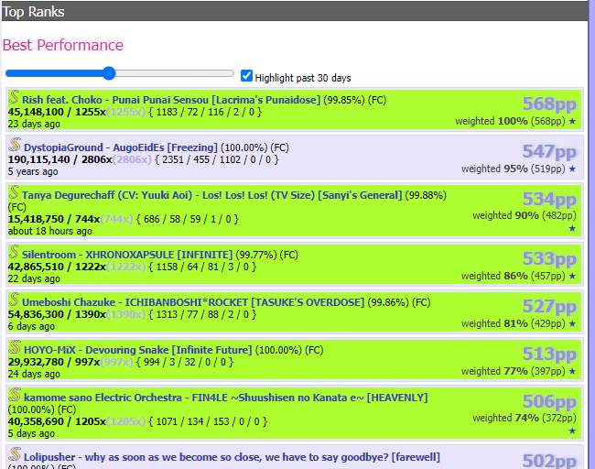
Task: Click the star icon next to weighted 81%
Action: point(573,323)
